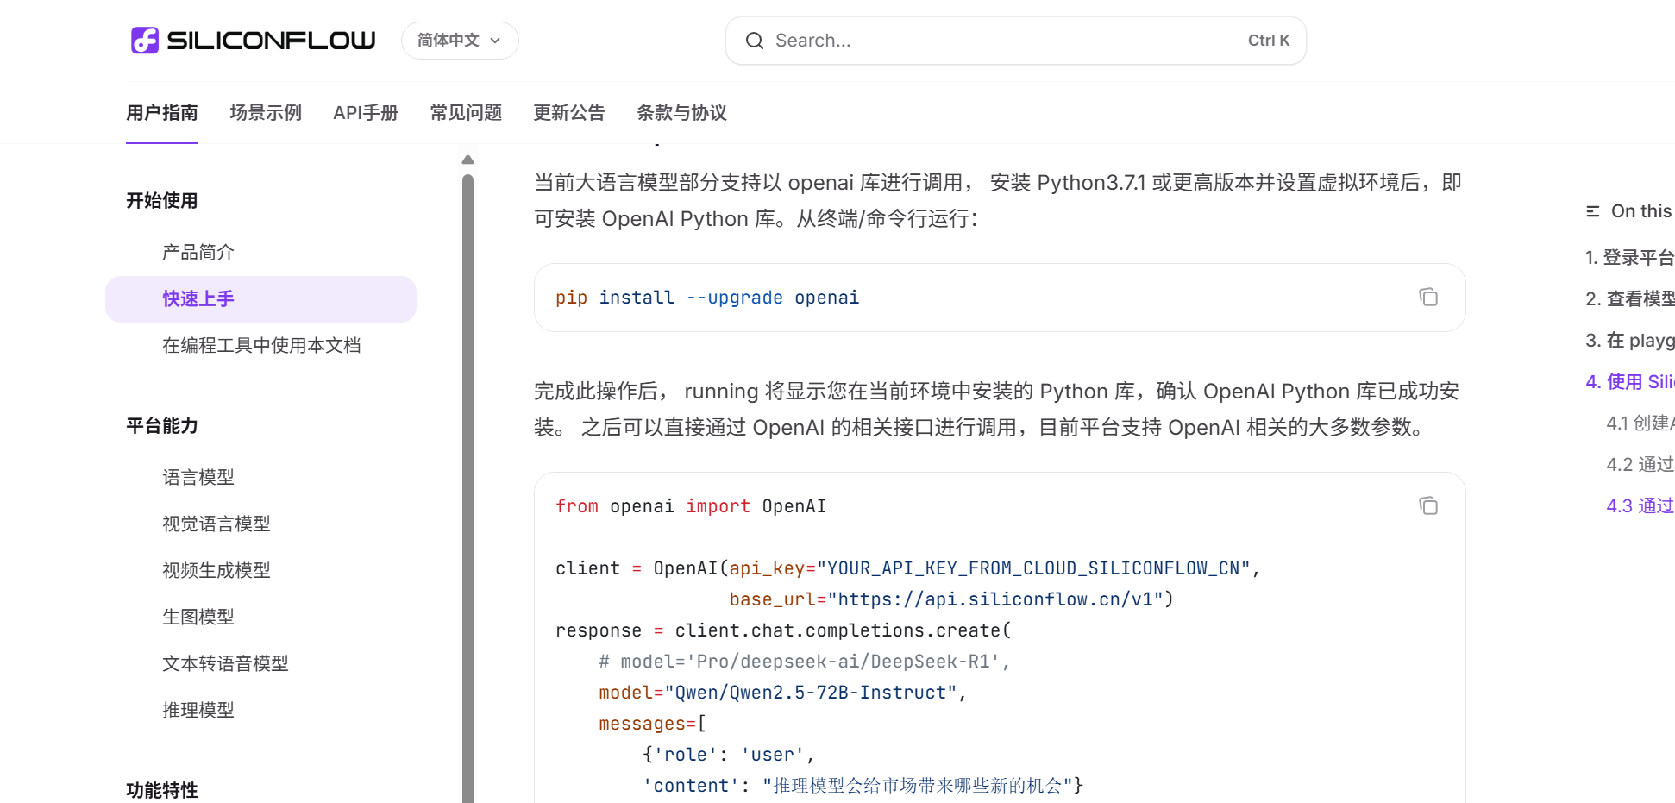Jump to subsection 4.2 通过
Viewport: 1675px width, 803px height.
pyautogui.click(x=1640, y=464)
